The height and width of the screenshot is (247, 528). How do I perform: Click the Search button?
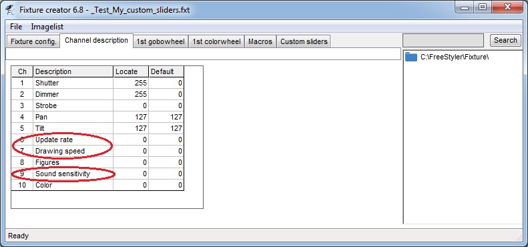point(505,41)
